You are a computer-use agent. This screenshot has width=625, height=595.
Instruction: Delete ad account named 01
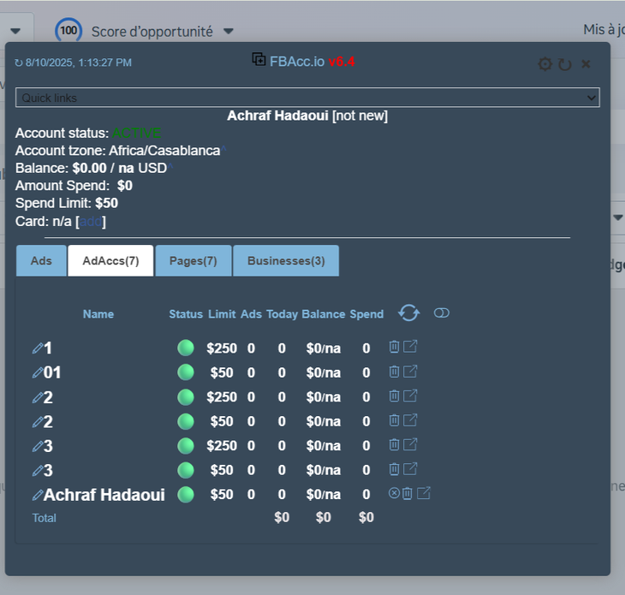pyautogui.click(x=394, y=372)
